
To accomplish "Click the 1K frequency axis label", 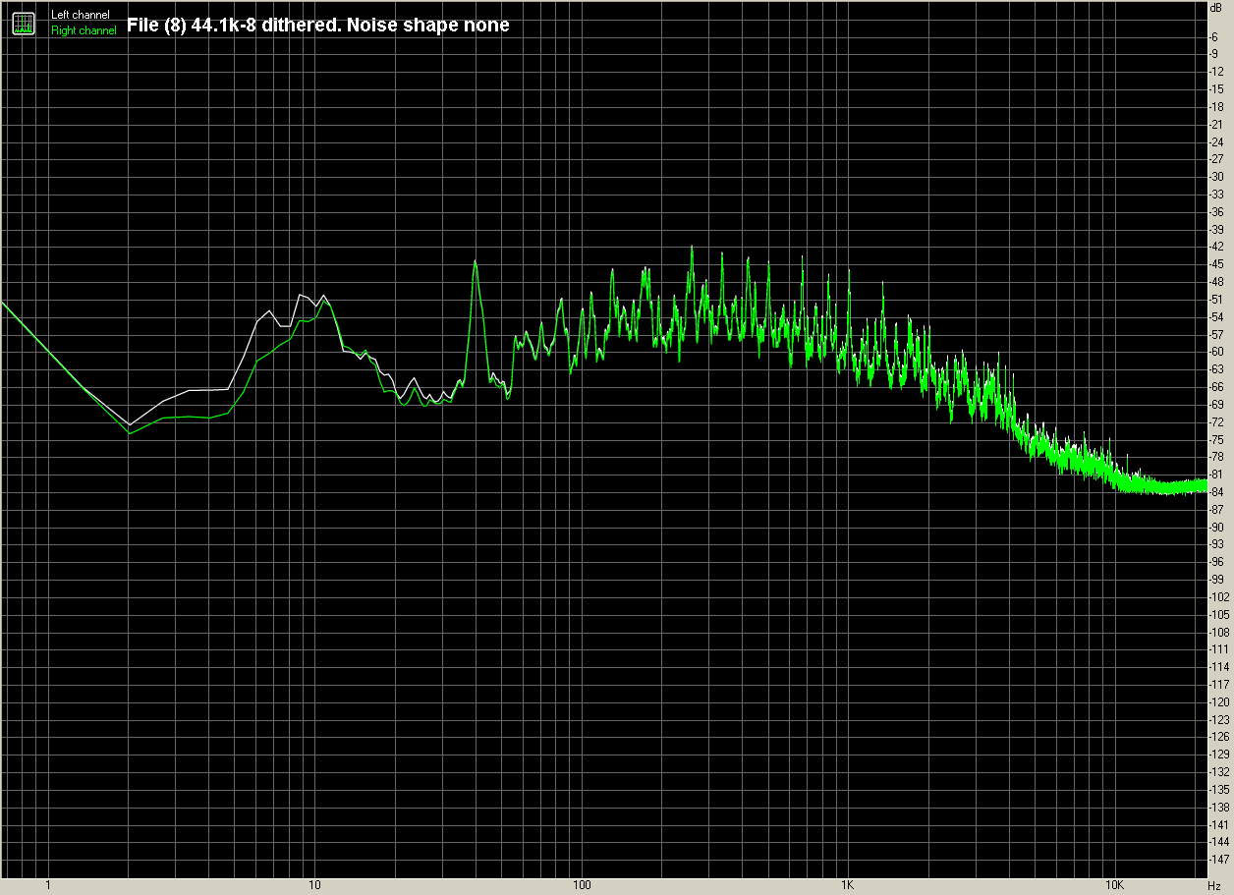I will pyautogui.click(x=847, y=885).
